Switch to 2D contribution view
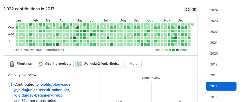243x102 pixels. pos(188,10)
